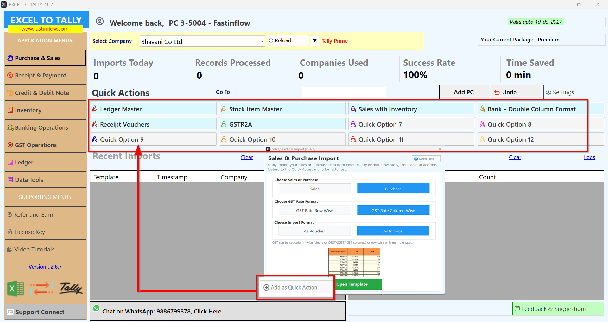Select the Purchase option
The height and width of the screenshot is (322, 608).
coord(393,189)
